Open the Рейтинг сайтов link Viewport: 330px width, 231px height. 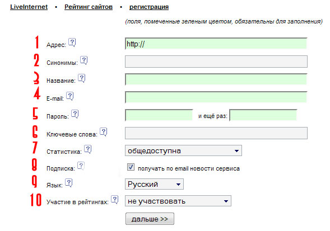coord(89,7)
